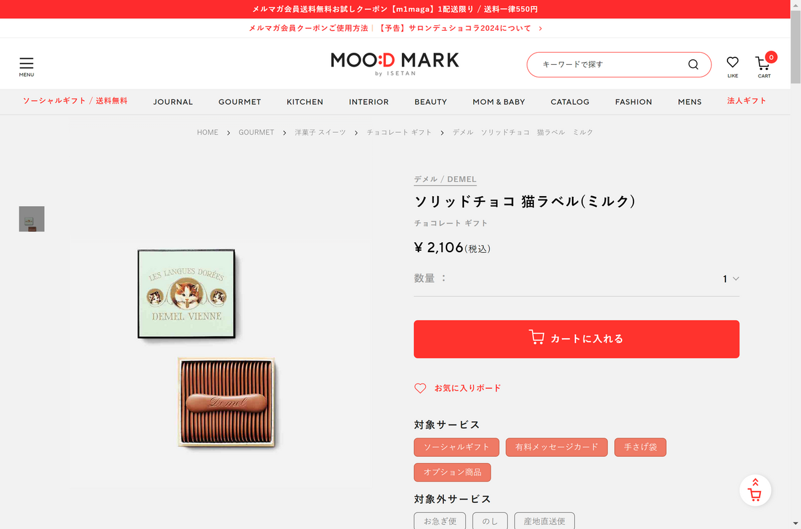Screen dimensions: 801x529
Task: Click the カートに入れる button
Action: tap(577, 339)
